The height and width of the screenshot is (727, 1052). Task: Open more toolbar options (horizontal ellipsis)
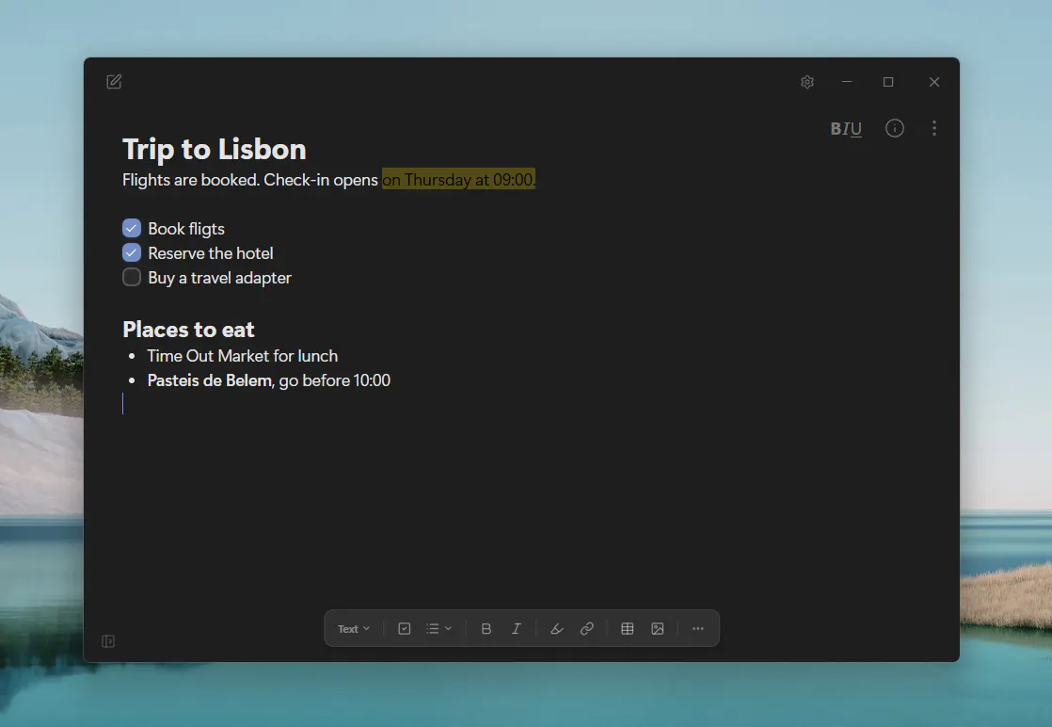click(x=698, y=629)
